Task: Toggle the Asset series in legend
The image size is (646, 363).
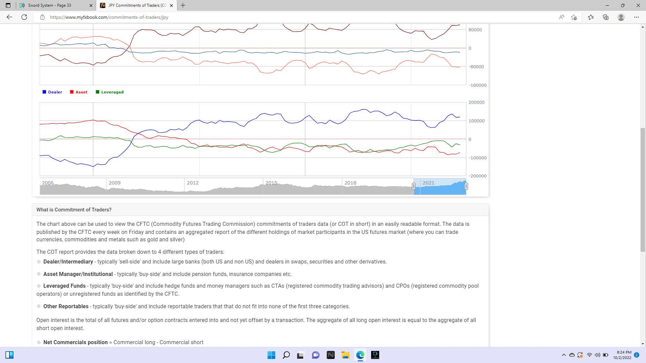Action: (79, 92)
